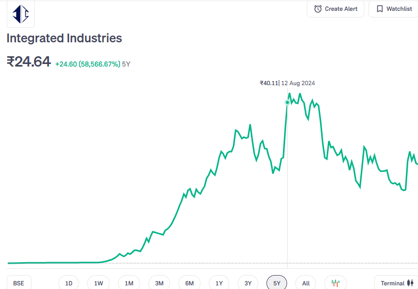Open the Create Alert option
The image size is (418, 289).
[336, 9]
